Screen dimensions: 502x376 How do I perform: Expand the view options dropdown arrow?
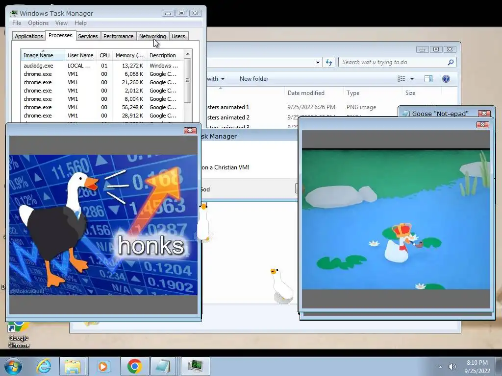point(412,79)
